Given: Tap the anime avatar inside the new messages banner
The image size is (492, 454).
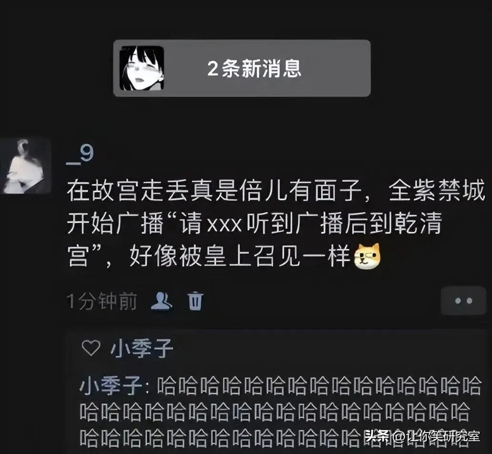Looking at the screenshot, I should click(x=142, y=68).
